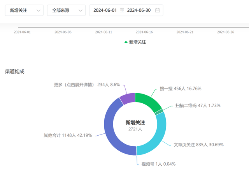Click the small 扫描二维码 donut slice

tap(159, 112)
